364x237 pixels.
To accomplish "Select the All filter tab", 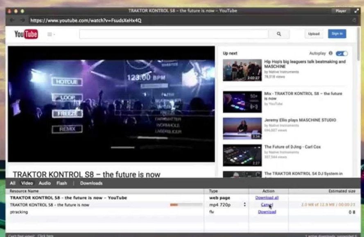I will click(13, 183).
